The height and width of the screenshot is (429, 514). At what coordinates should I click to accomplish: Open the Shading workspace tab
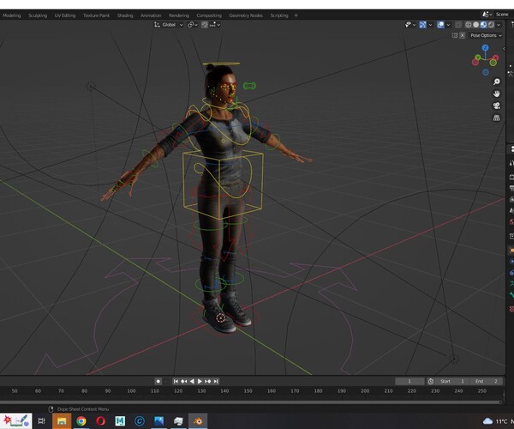click(x=125, y=15)
